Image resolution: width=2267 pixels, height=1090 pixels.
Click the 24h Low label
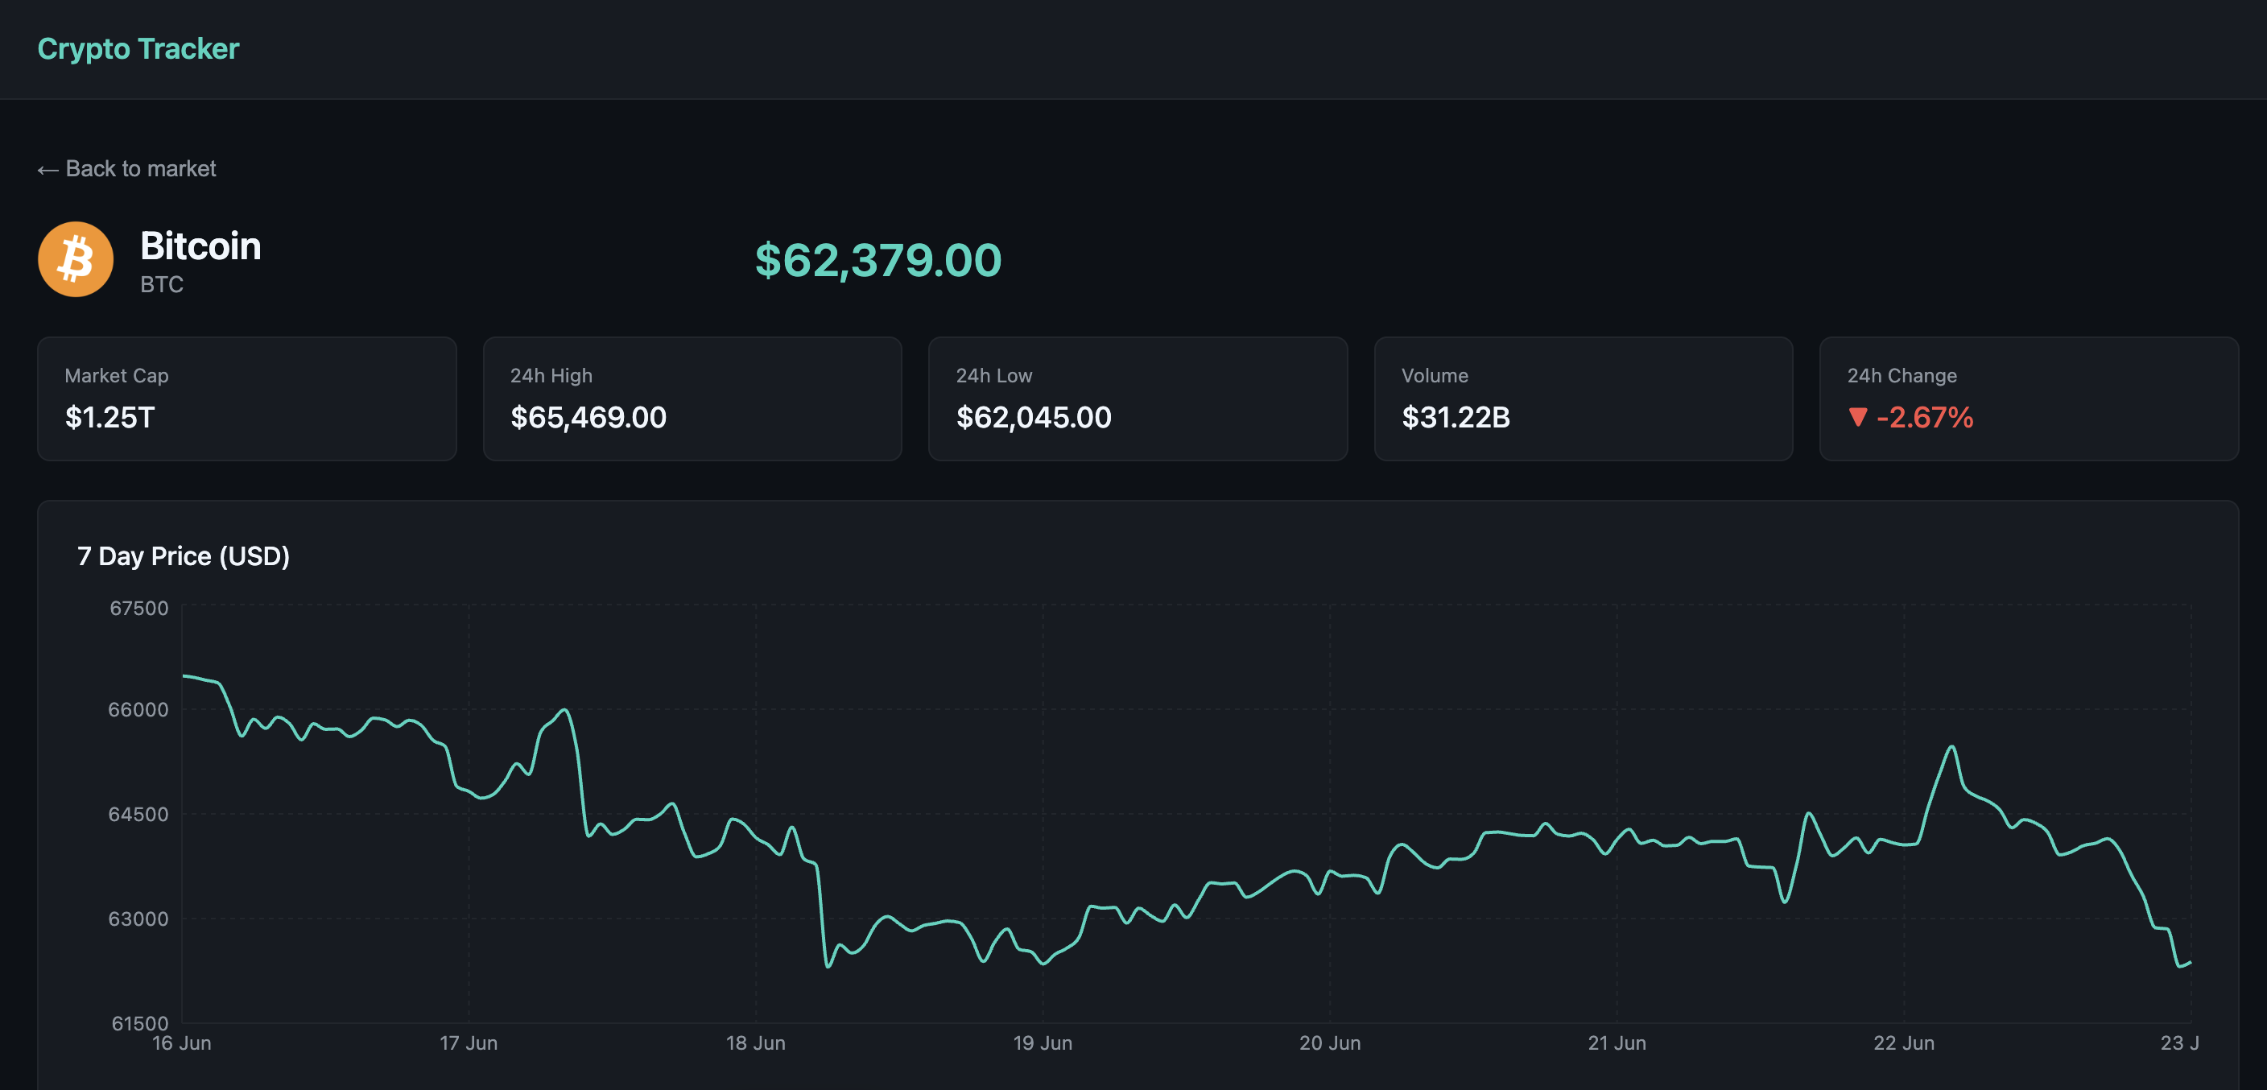tap(994, 376)
